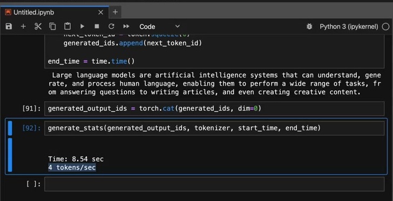
Task: Save the notebook with the floppy disk icon
Action: pos(9,26)
